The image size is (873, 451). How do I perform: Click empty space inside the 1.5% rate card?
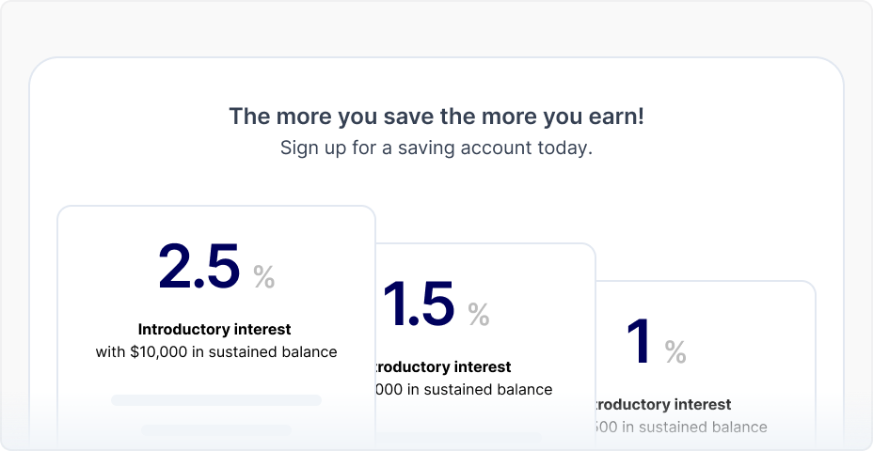point(555,272)
